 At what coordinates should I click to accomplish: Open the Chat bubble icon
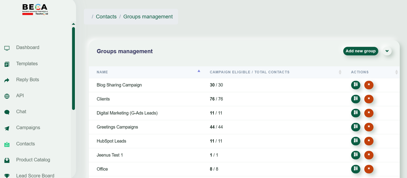click(x=7, y=112)
